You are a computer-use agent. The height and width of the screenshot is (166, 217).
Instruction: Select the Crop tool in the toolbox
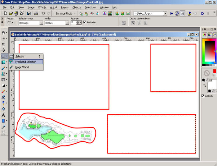(3, 44)
